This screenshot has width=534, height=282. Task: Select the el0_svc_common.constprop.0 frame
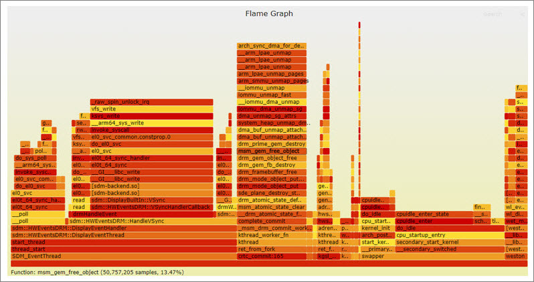click(151, 137)
